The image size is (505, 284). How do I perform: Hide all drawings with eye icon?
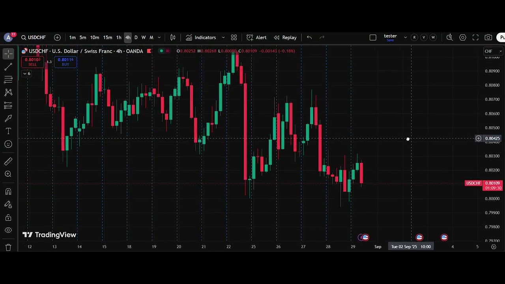click(x=8, y=230)
